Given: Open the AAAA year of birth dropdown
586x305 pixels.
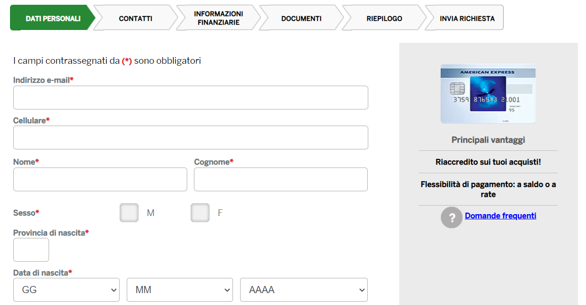Looking at the screenshot, I should 303,290.
